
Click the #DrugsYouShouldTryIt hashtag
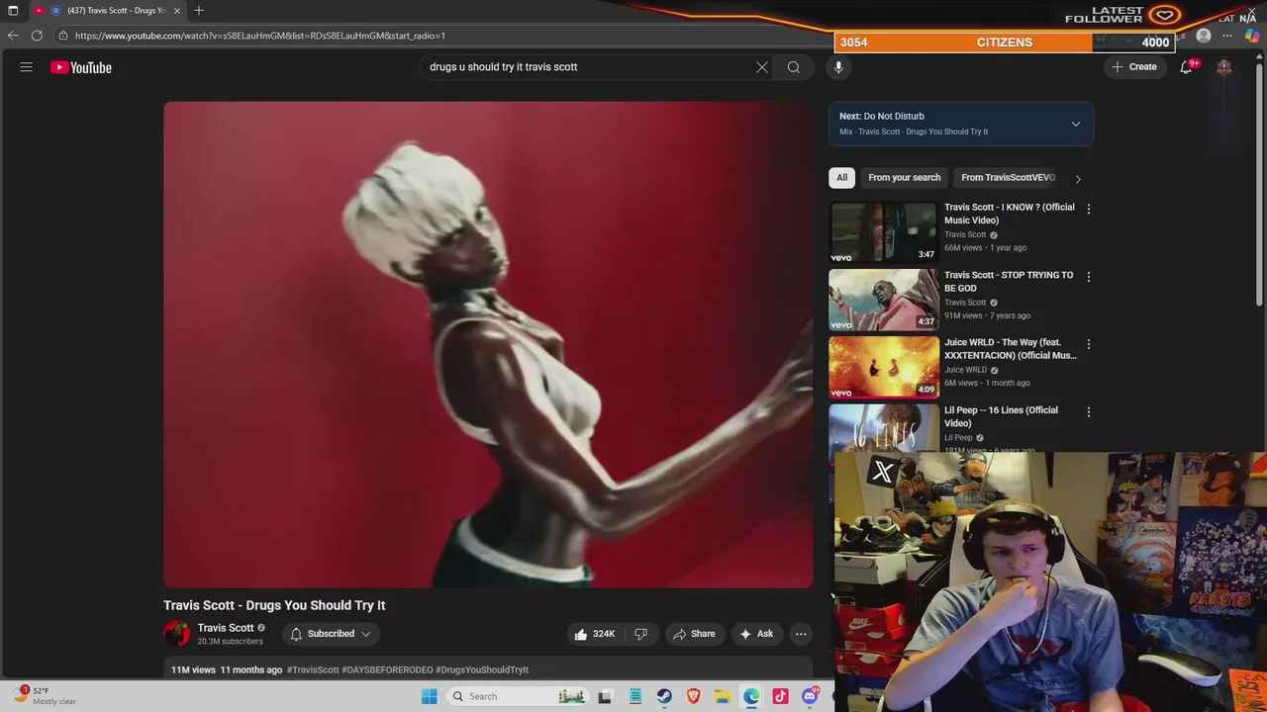point(482,669)
